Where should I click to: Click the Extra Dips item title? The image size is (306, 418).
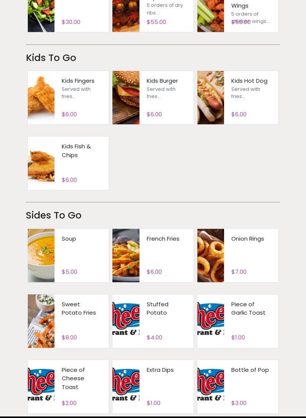(x=160, y=370)
